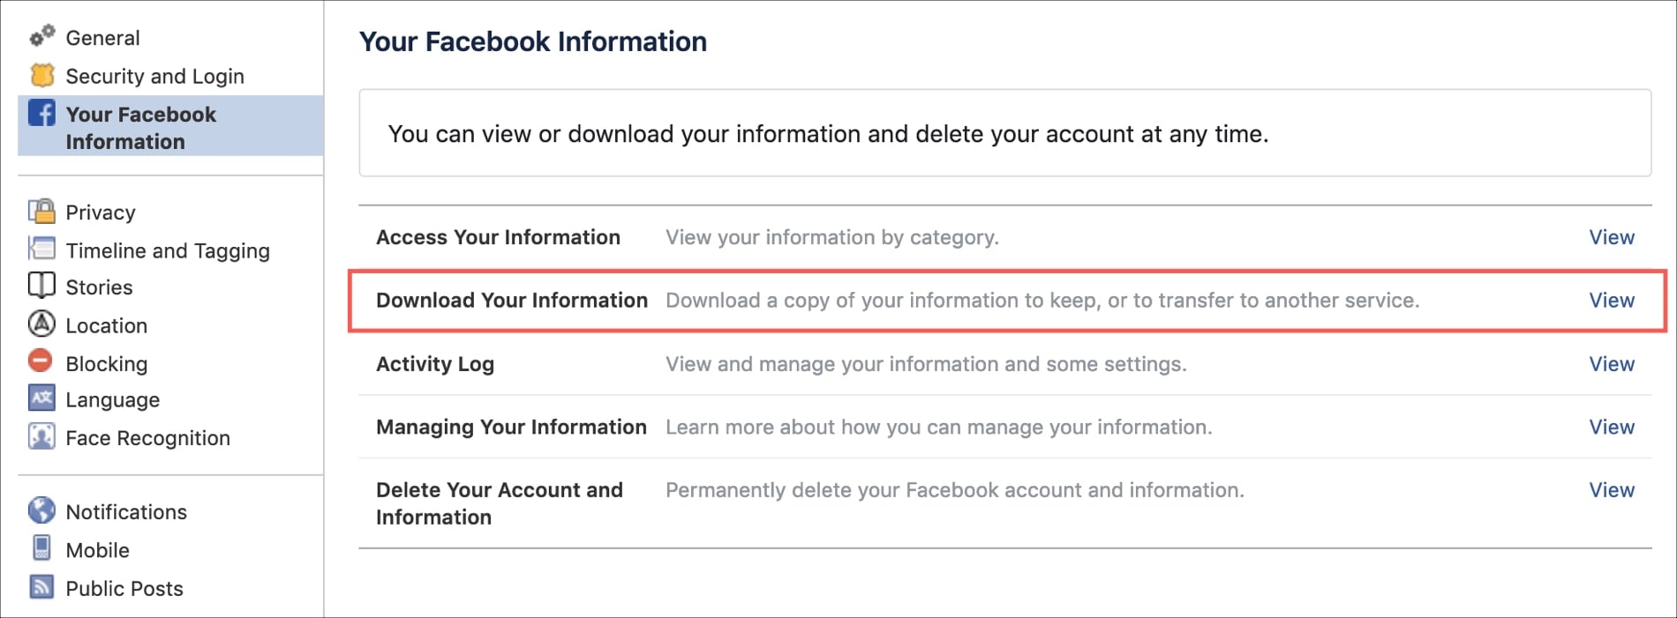View Managing Your Information details
This screenshot has height=618, width=1677.
pyautogui.click(x=1611, y=428)
